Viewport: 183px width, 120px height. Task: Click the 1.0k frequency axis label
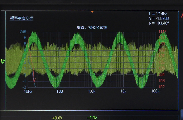92,91
